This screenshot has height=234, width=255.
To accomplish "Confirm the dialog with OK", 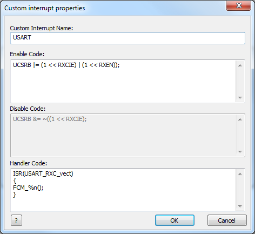I will (x=175, y=220).
